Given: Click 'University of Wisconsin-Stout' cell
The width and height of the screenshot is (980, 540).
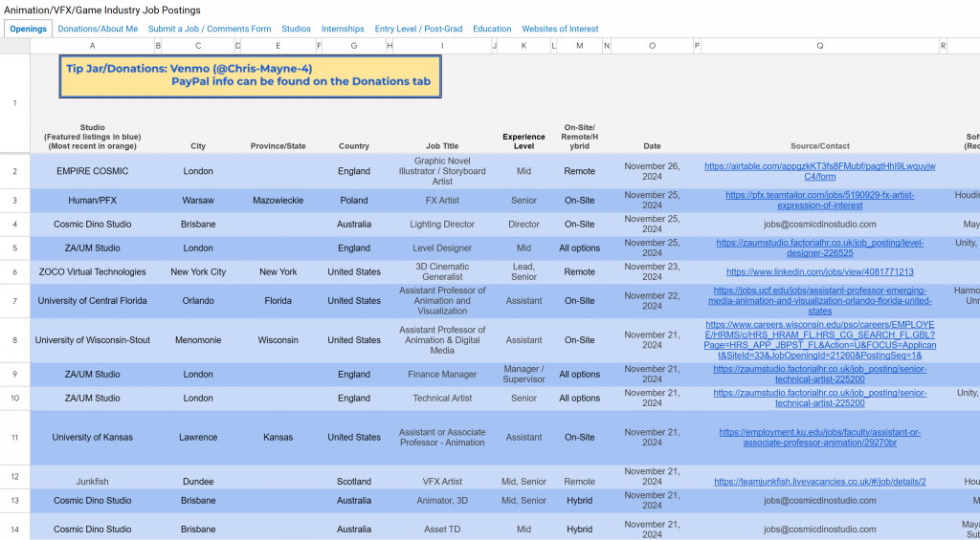Looking at the screenshot, I should pos(93,340).
